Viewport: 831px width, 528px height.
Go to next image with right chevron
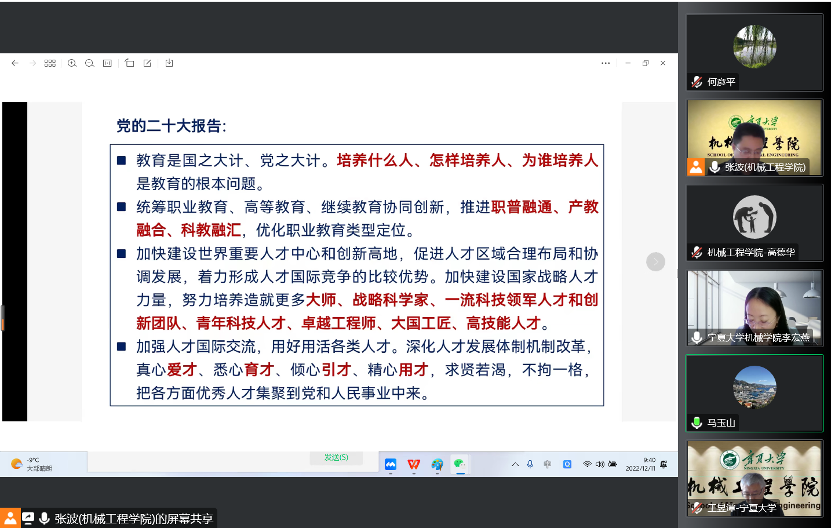tap(655, 262)
